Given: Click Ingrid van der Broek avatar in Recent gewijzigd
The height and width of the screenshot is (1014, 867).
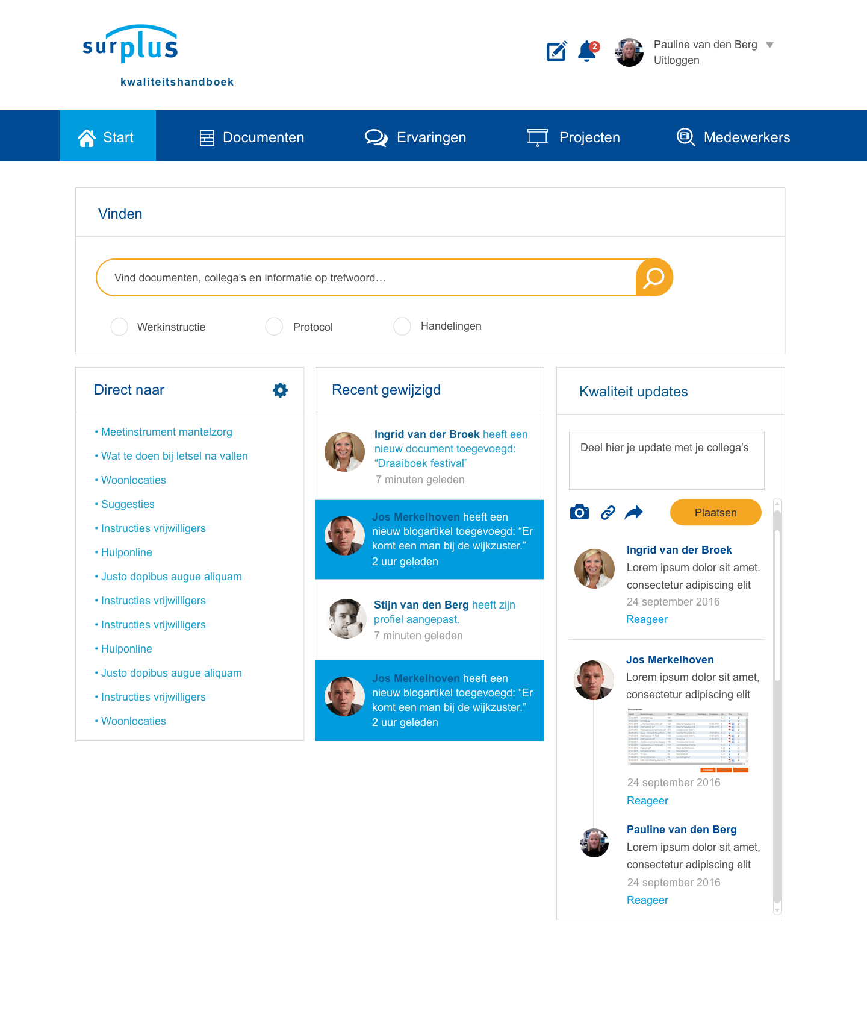Looking at the screenshot, I should click(x=344, y=452).
